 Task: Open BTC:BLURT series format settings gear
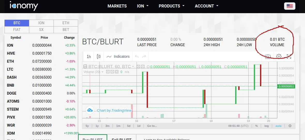143,67
